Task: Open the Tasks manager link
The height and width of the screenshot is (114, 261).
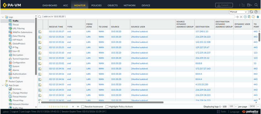Action: [222, 111]
